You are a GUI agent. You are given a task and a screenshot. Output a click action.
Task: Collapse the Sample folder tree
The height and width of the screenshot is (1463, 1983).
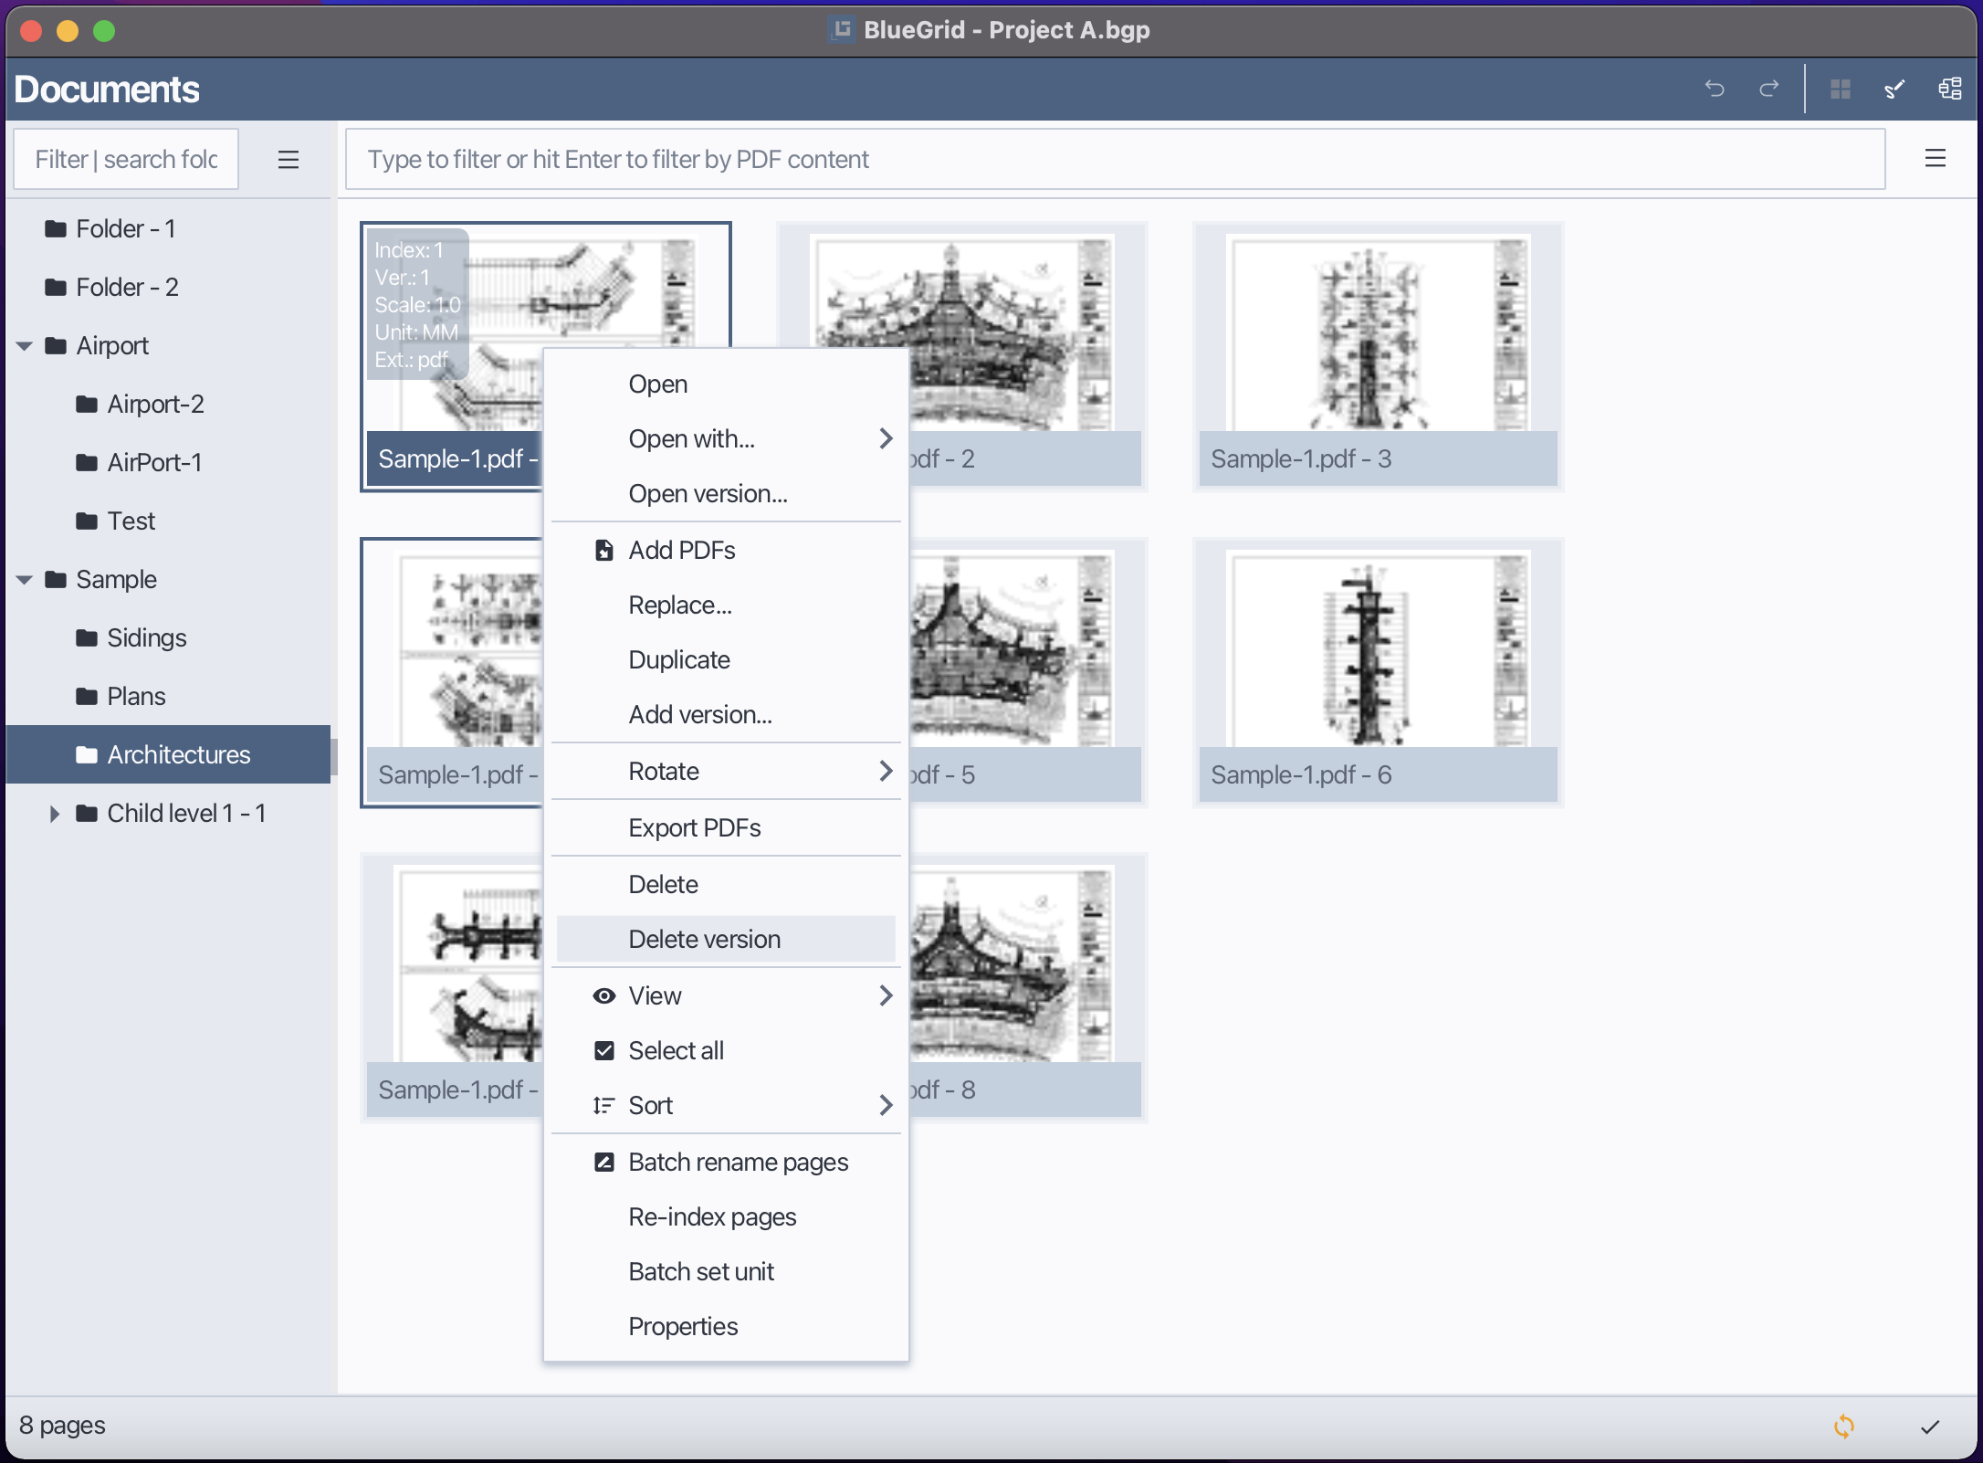(x=25, y=580)
